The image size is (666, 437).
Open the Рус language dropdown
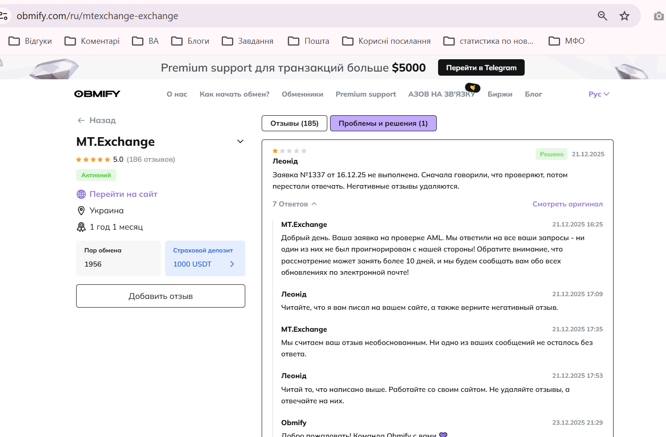point(599,94)
